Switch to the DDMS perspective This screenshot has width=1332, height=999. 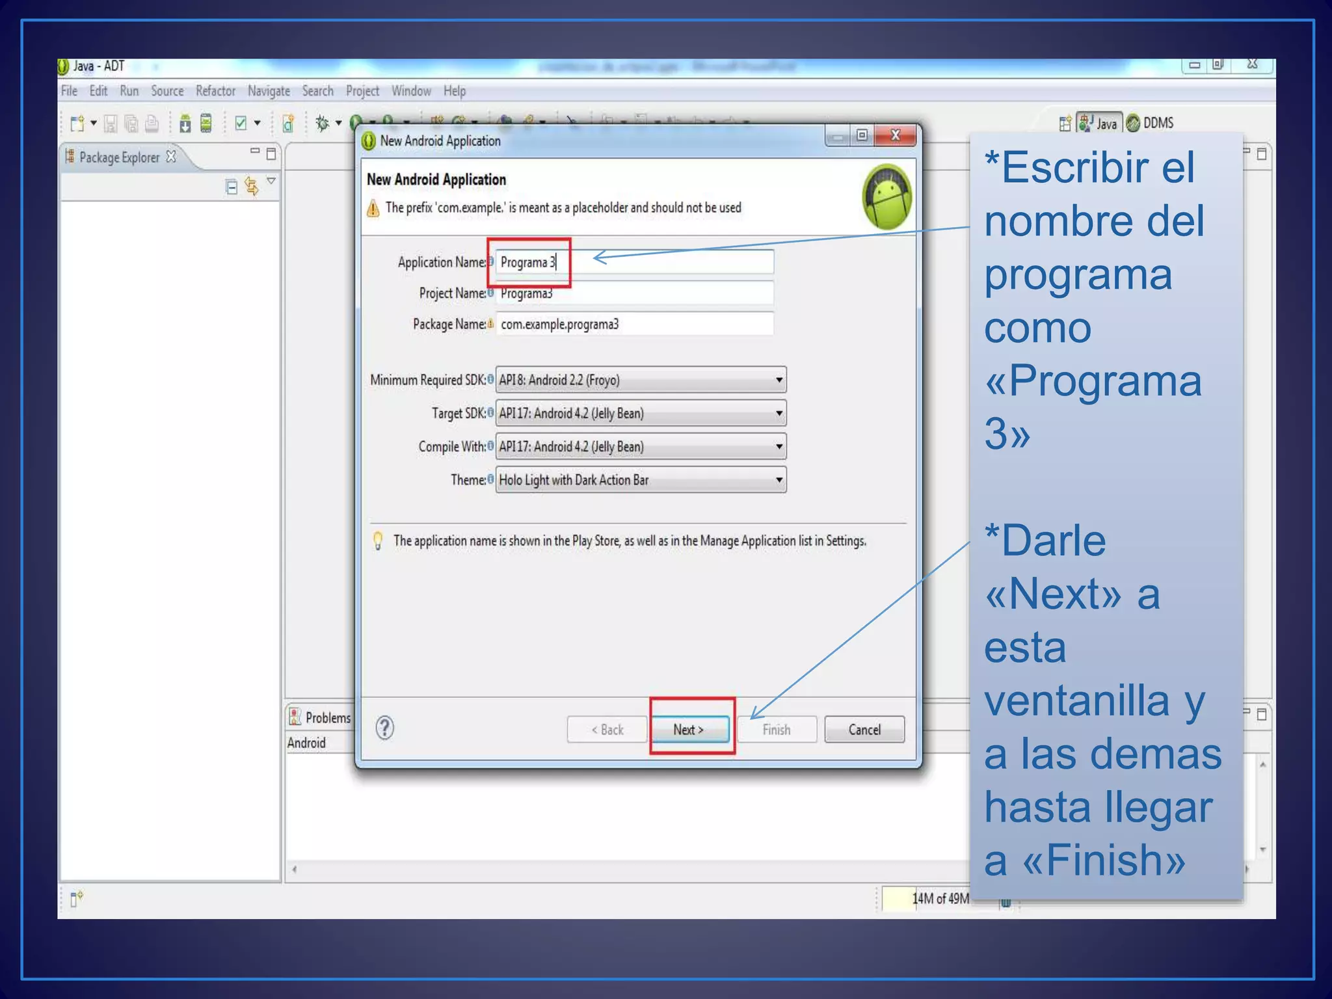(x=1151, y=123)
